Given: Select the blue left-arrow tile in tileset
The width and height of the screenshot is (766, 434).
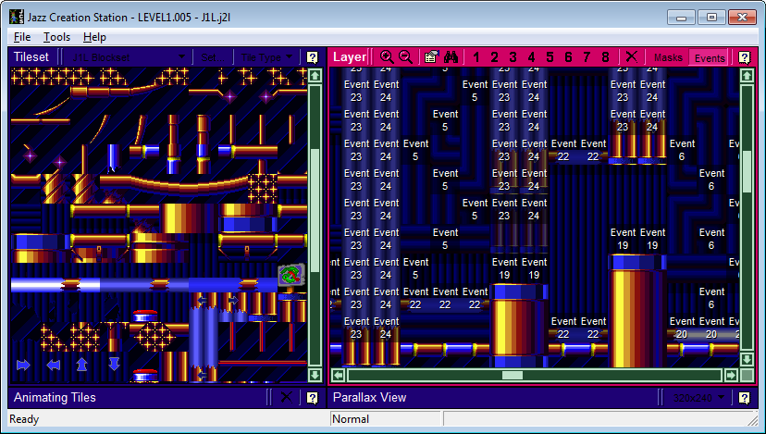Looking at the screenshot, I should click(53, 365).
